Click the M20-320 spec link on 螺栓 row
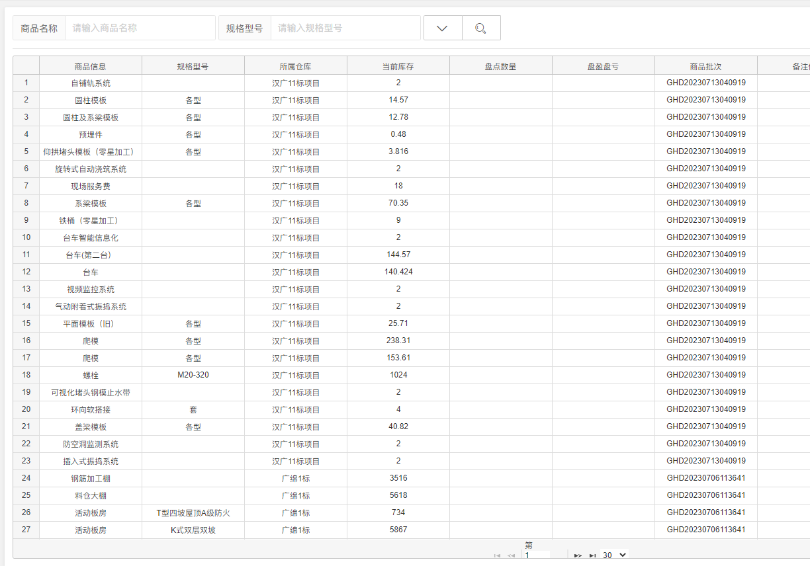 (193, 375)
